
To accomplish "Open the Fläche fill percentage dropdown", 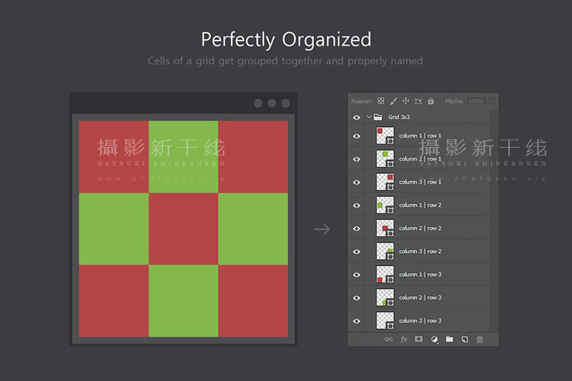I will click(492, 101).
